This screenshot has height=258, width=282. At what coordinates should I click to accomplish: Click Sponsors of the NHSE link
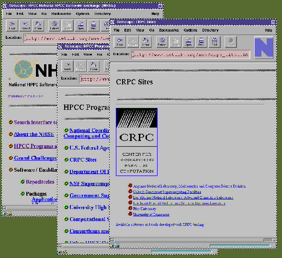tap(25, 96)
